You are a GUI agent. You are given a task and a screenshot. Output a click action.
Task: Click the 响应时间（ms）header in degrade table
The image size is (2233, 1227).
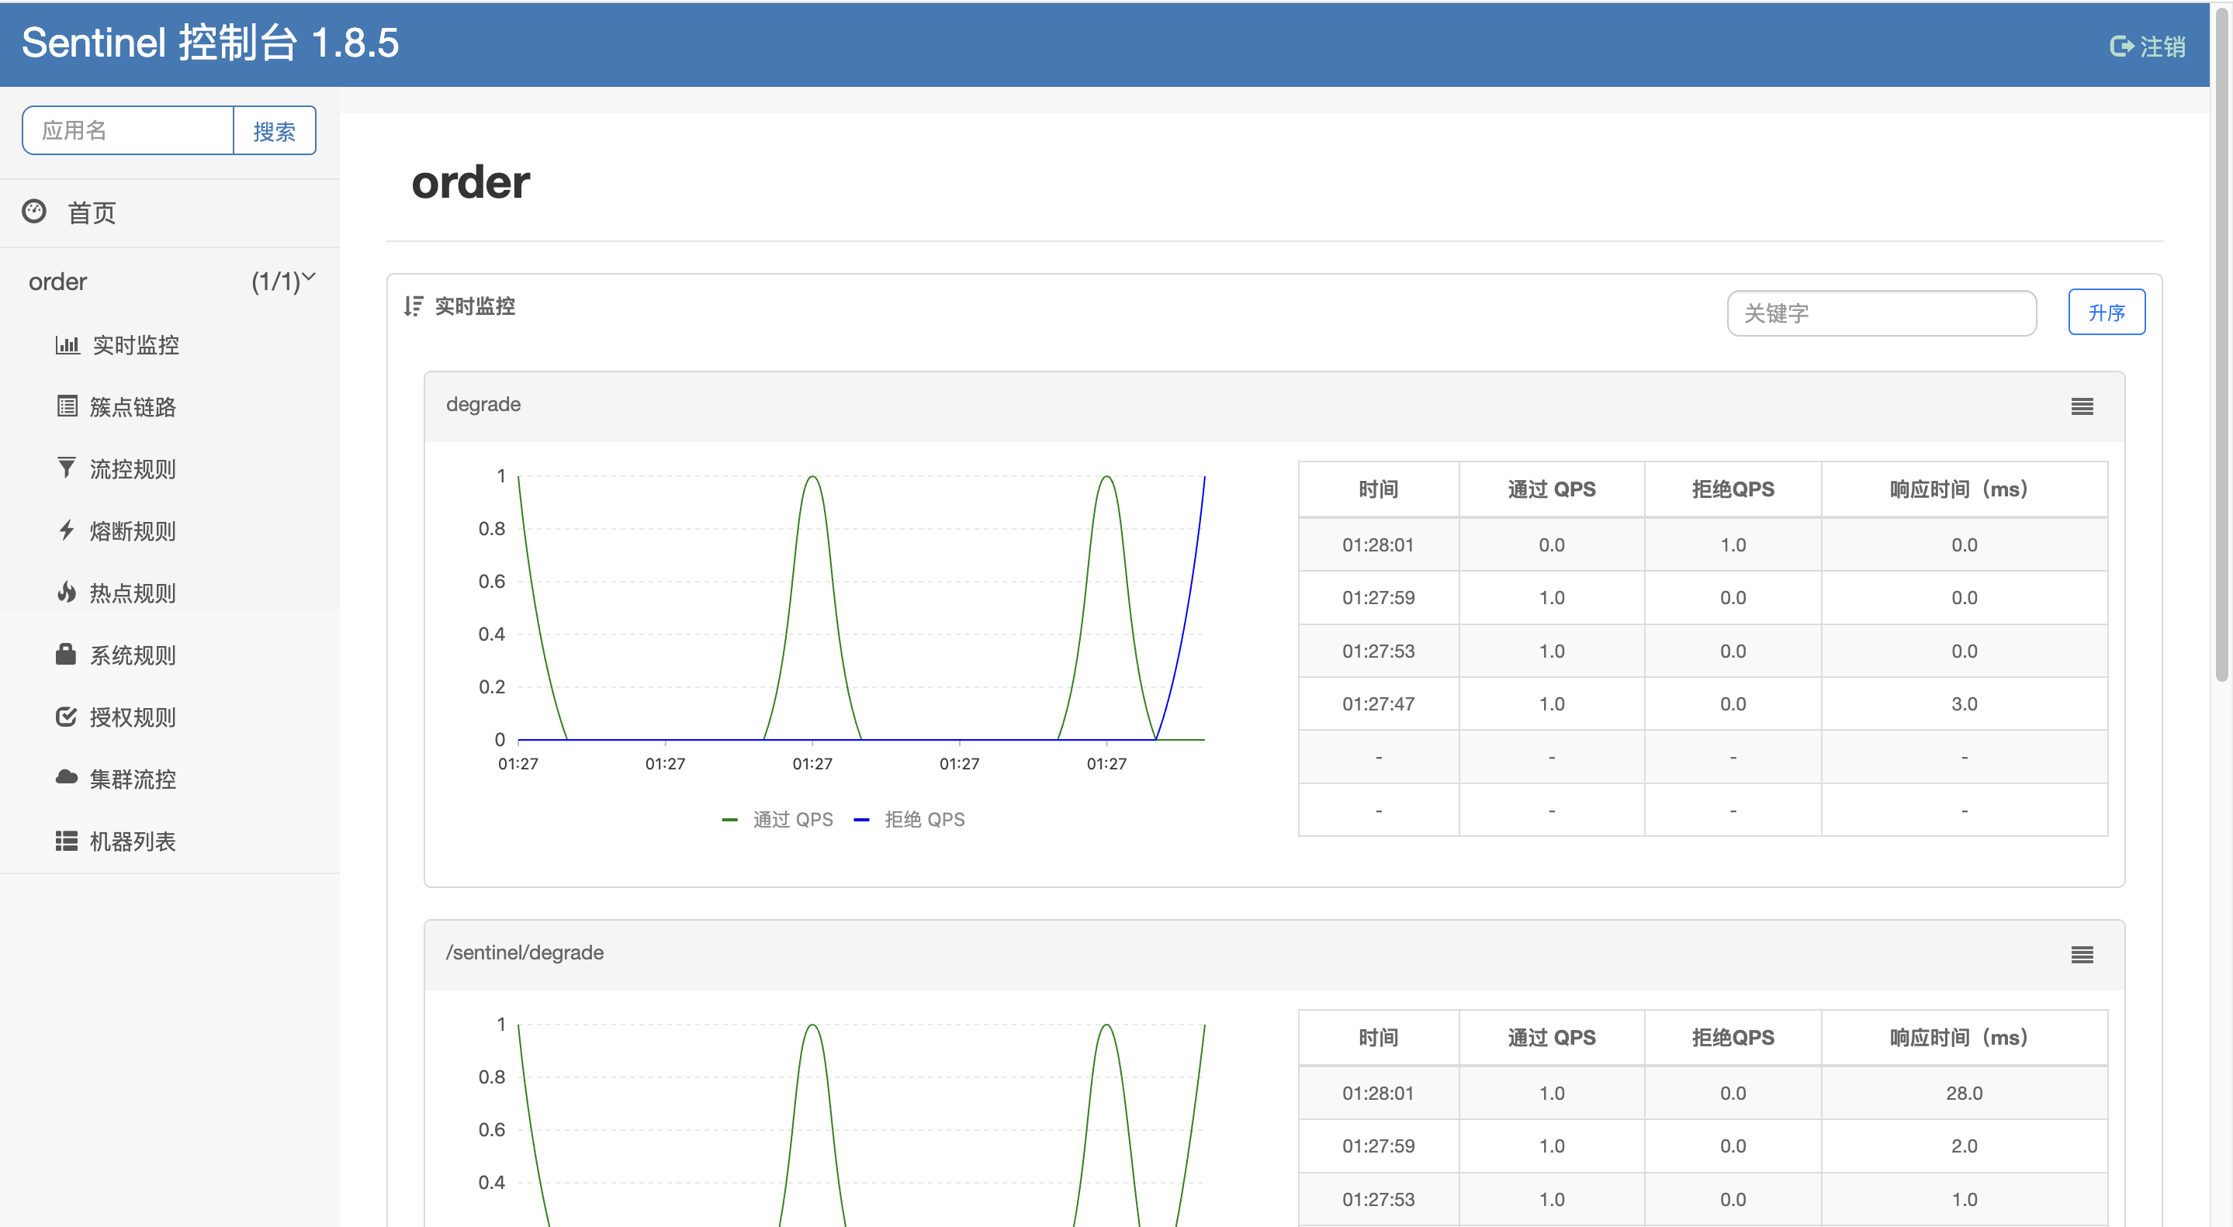pos(1964,489)
